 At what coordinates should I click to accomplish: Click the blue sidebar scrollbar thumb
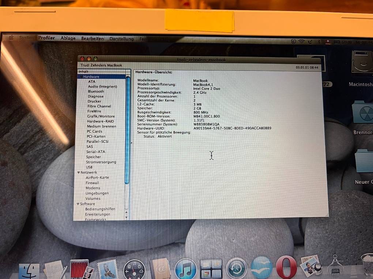tap(128, 130)
